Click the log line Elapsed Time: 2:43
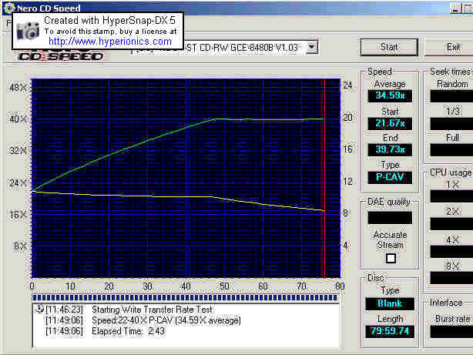The width and height of the screenshot is (473, 355). (128, 331)
